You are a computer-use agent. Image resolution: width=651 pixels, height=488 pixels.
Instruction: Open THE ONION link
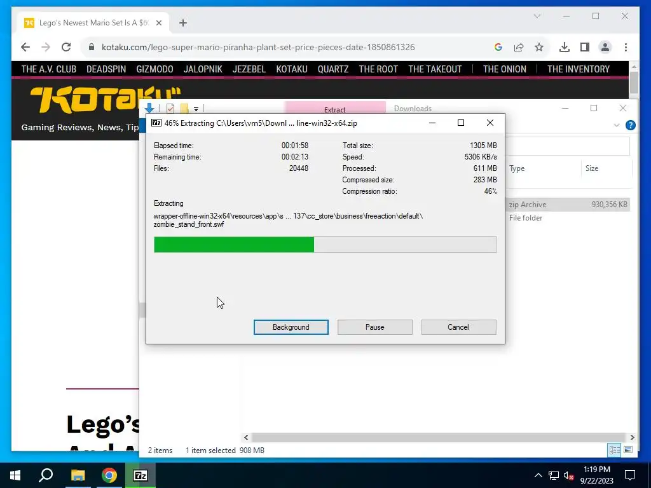coord(504,69)
